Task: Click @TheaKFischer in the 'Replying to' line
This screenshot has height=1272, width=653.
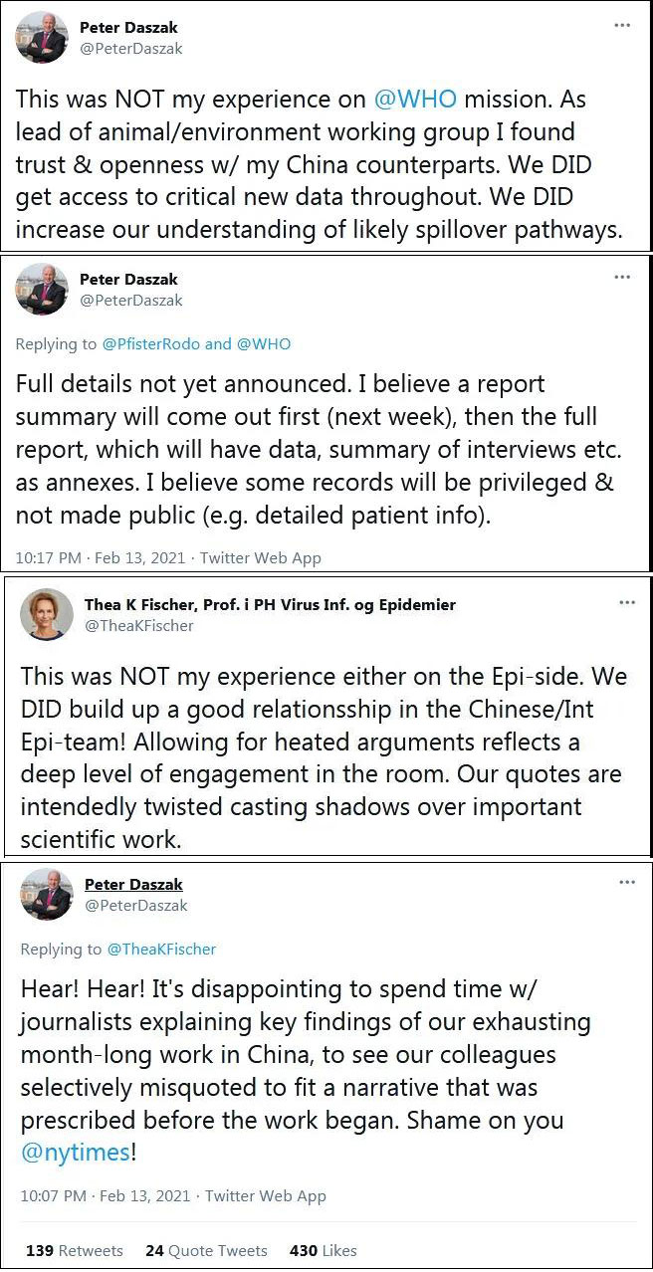Action: point(160,950)
